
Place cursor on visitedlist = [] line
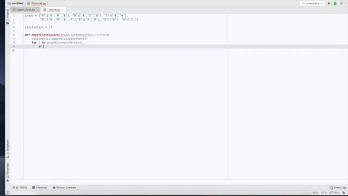tap(39, 27)
